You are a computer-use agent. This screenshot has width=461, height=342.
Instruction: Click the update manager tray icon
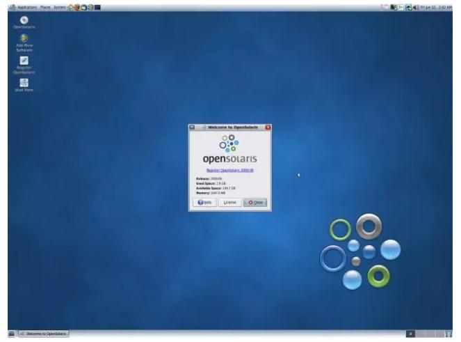[409, 7]
